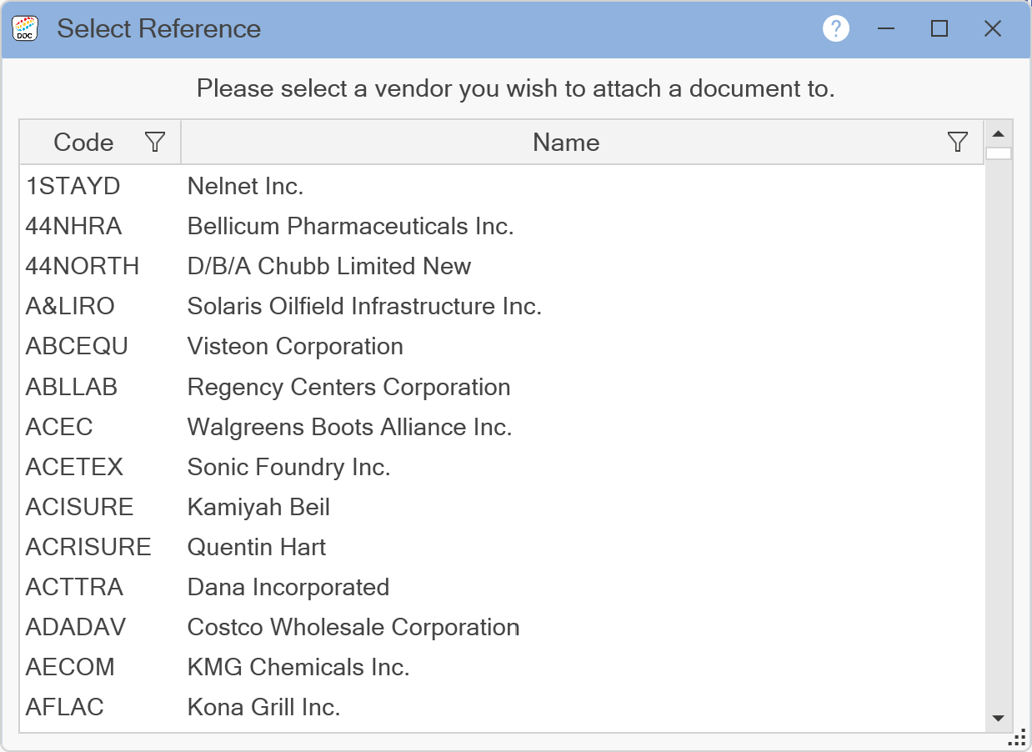Viewport: 1032px width, 752px height.
Task: Open the Code column filter
Action: pyautogui.click(x=155, y=142)
